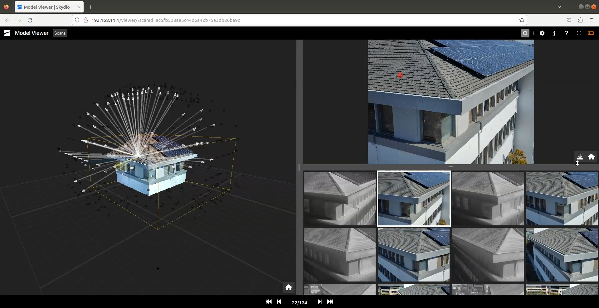Viewport: 599px width, 308px height.
Task: Open the settings gear menu
Action: pyautogui.click(x=542, y=33)
